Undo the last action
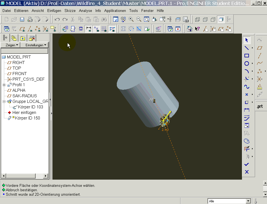Screen dimensions: 267x204 click(x=57, y=19)
